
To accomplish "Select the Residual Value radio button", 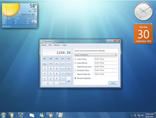I will (x=75, y=70).
